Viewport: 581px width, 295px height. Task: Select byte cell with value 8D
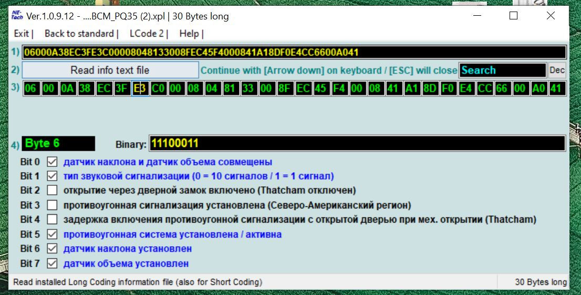431,89
